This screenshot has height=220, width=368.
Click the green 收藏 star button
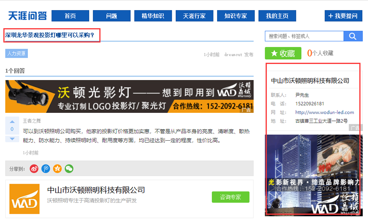pos(283,53)
